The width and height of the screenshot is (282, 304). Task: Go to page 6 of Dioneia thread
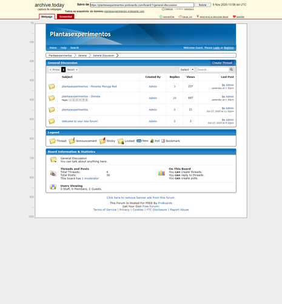(87, 100)
